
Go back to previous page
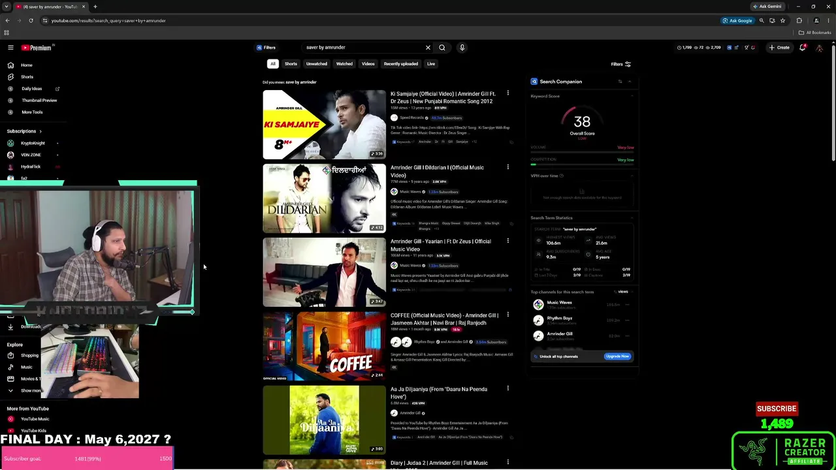coord(7,21)
